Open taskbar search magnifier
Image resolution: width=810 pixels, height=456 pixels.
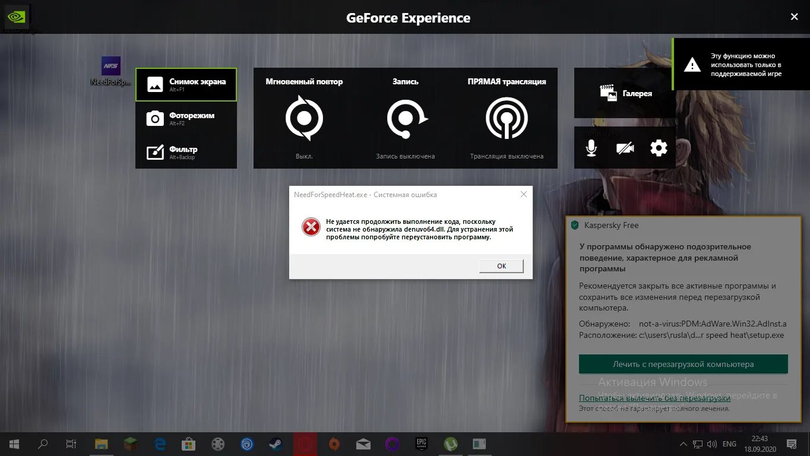coord(43,444)
